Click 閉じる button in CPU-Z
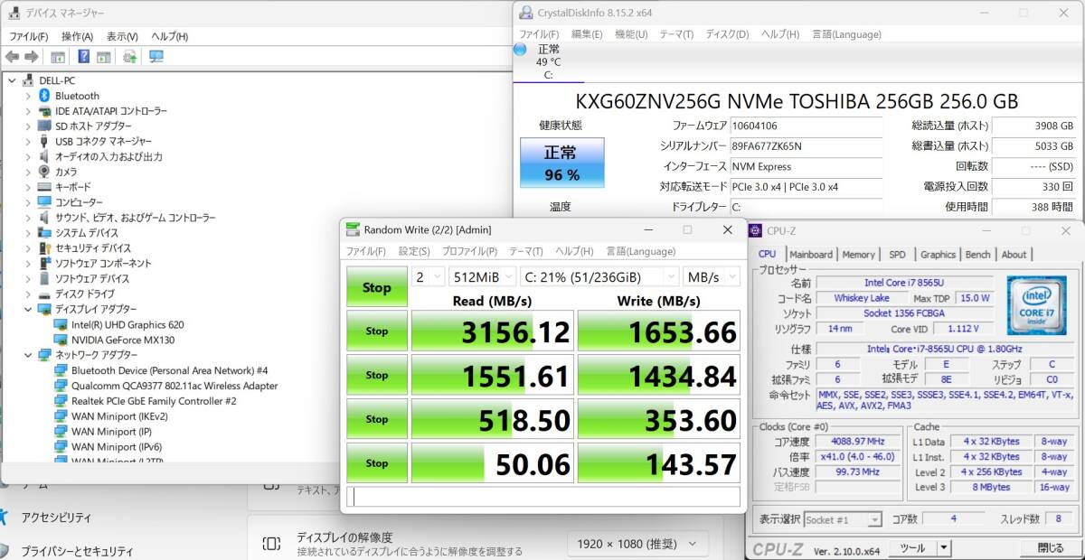 click(1051, 547)
